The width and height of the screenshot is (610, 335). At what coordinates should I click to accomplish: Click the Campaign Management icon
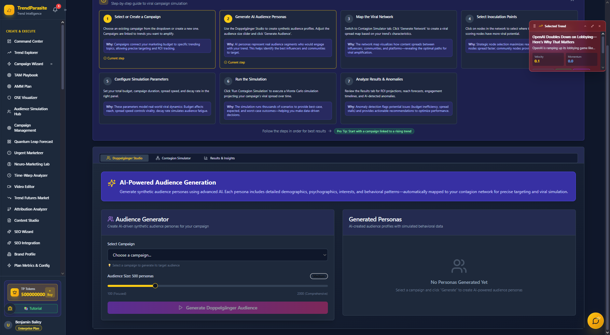9,128
